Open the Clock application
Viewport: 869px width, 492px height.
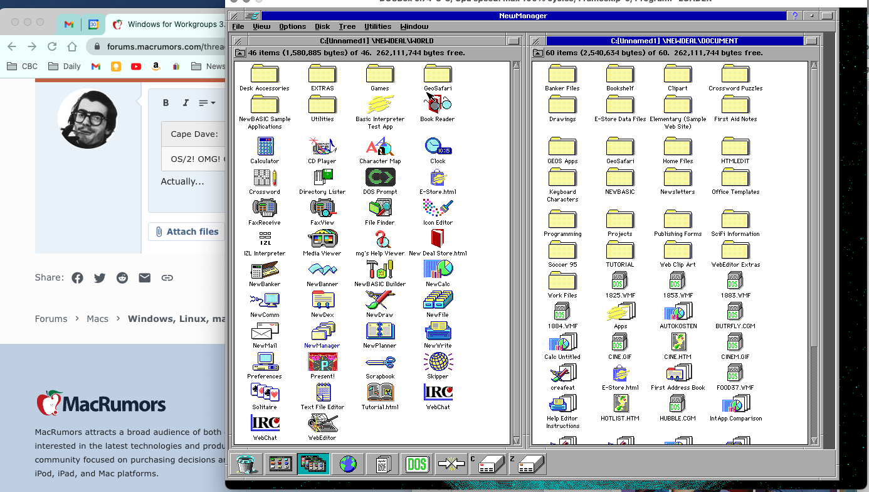438,151
